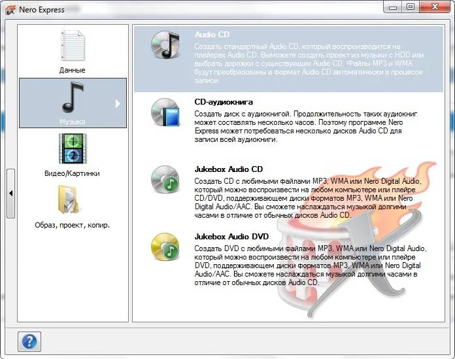
Task: Choose the Jukebox Audio CD title
Action: pyautogui.click(x=229, y=169)
